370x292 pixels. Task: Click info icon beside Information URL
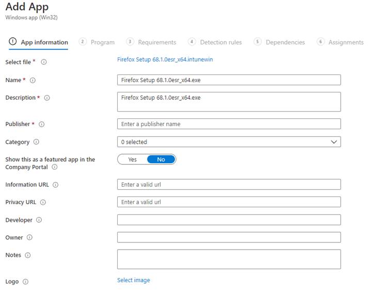(x=55, y=185)
